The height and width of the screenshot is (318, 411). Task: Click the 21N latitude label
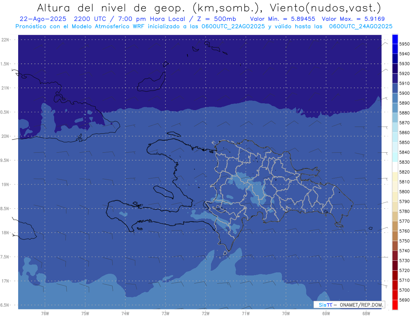point(6,88)
